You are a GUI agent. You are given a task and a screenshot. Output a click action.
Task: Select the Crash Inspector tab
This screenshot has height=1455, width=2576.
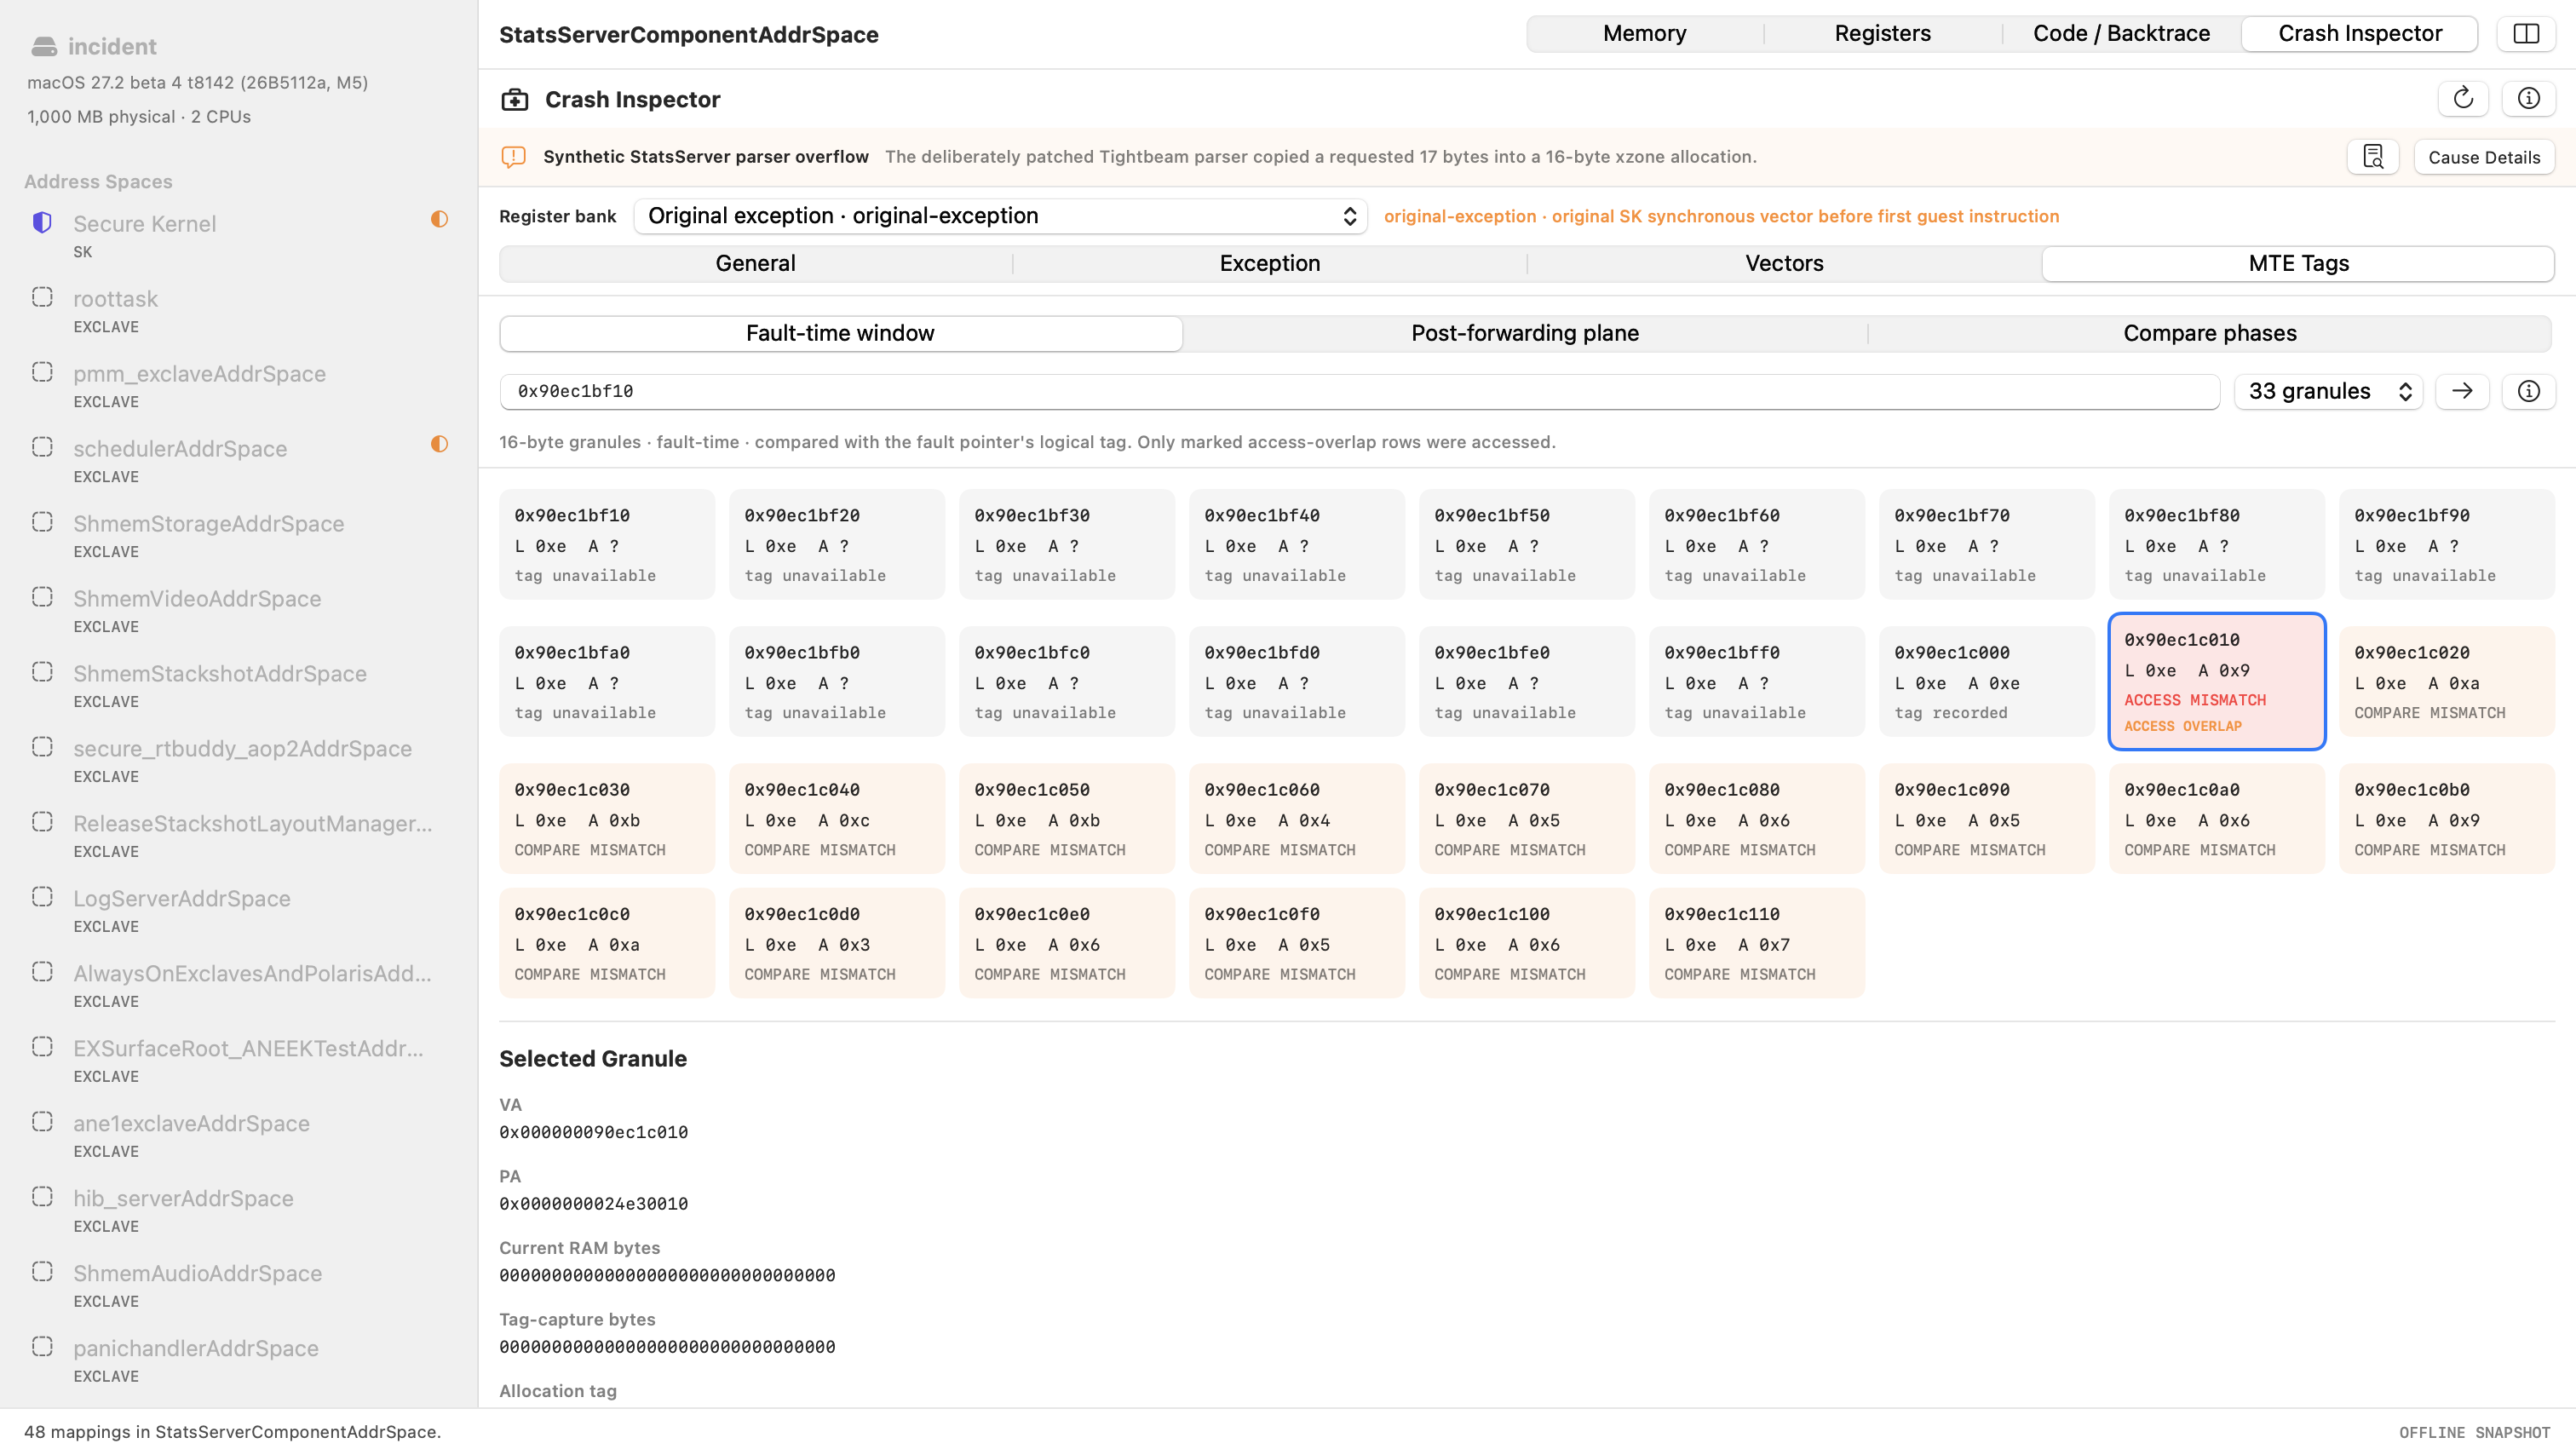(2359, 34)
